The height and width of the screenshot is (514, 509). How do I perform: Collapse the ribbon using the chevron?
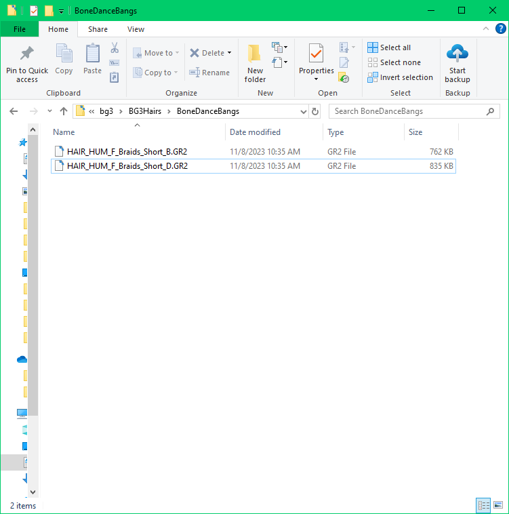tap(485, 29)
